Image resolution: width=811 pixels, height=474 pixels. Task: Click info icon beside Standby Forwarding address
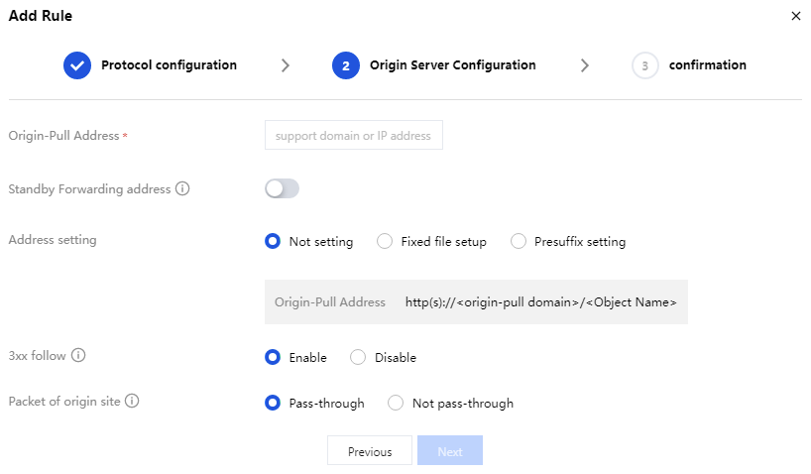click(x=182, y=188)
